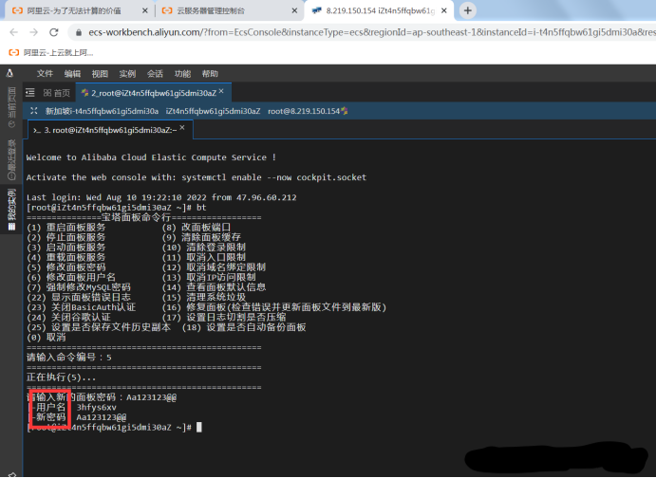Open the 视图 menu
656x478 pixels.
click(x=100, y=74)
